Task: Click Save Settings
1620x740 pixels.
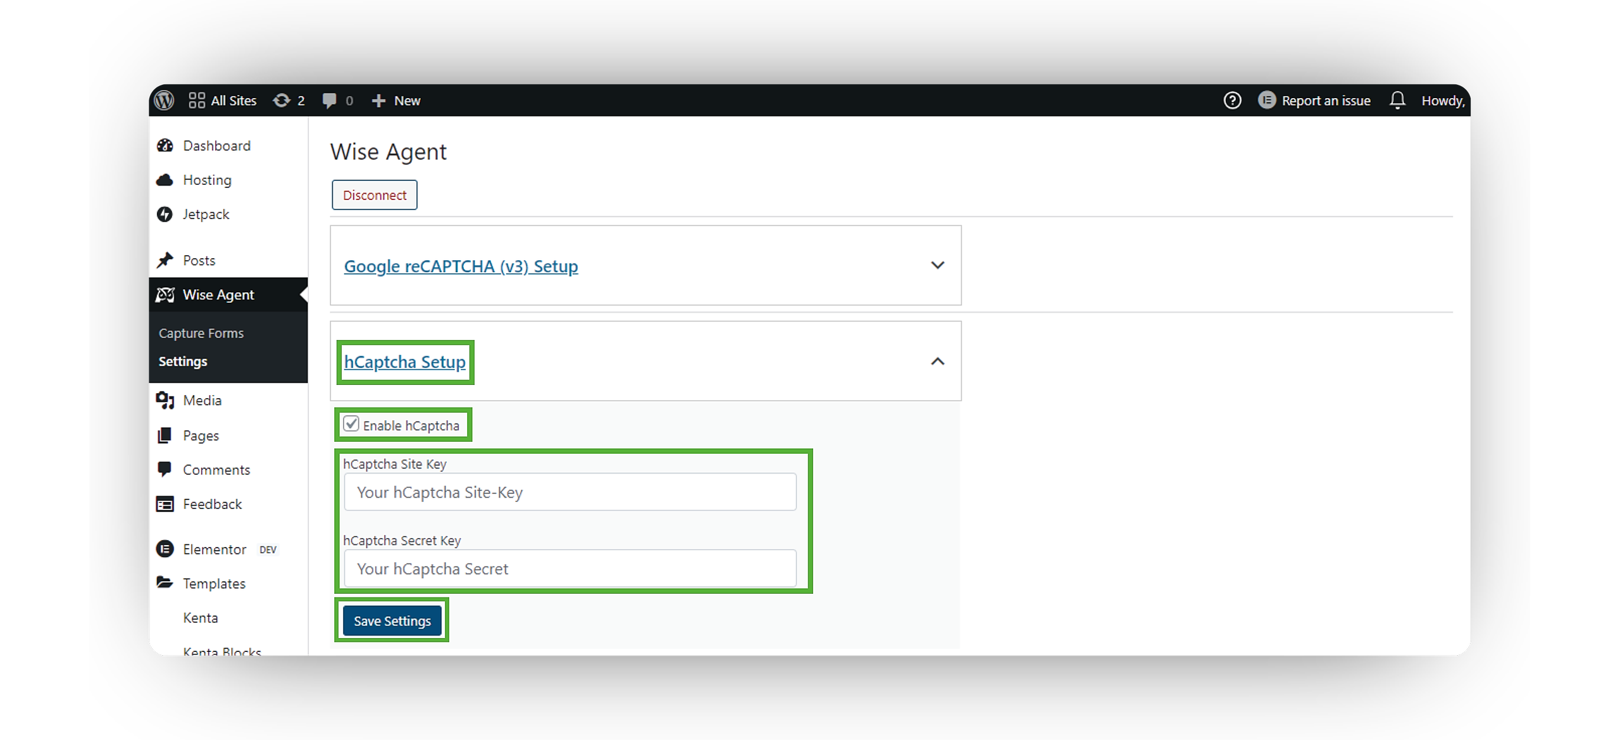Action: [x=392, y=621]
